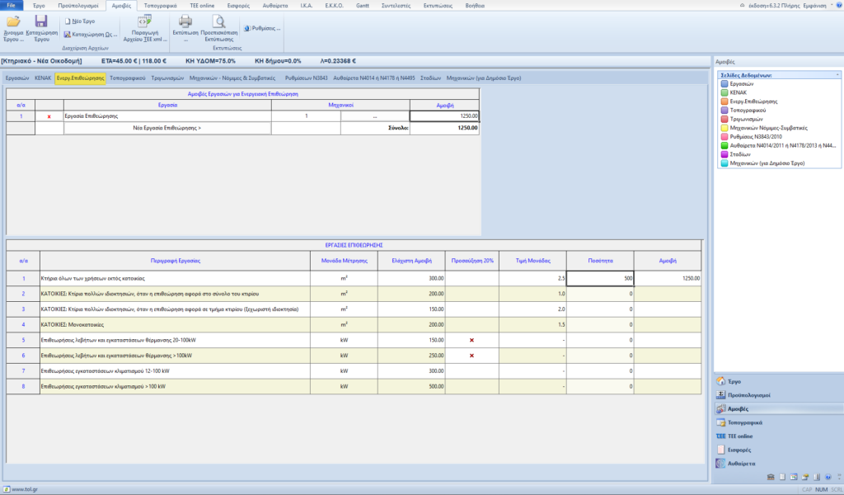
Task: Delete row 1 with the red X
Action: coord(49,116)
